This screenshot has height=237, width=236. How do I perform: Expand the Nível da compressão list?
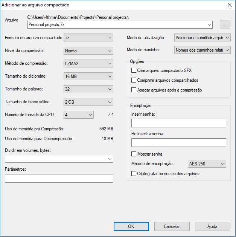pyautogui.click(x=88, y=50)
